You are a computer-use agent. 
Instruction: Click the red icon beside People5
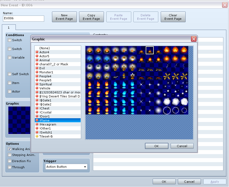(x=37, y=80)
